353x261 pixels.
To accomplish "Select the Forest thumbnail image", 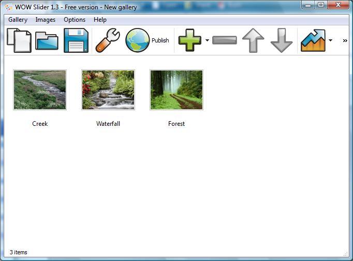I will coord(176,90).
